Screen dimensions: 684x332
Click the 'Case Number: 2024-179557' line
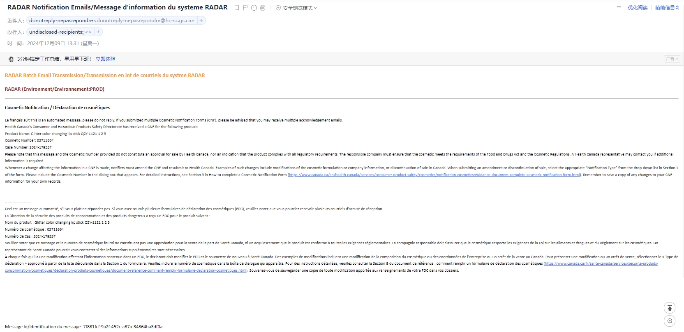tap(28, 147)
